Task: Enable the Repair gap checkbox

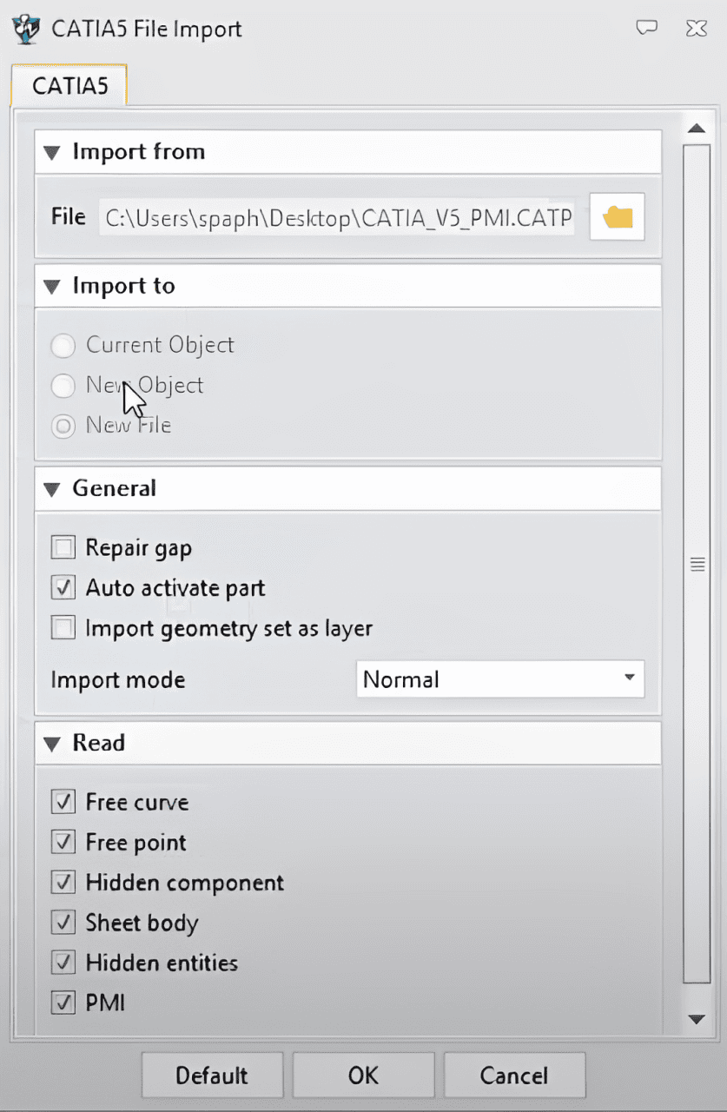Action: pyautogui.click(x=63, y=548)
